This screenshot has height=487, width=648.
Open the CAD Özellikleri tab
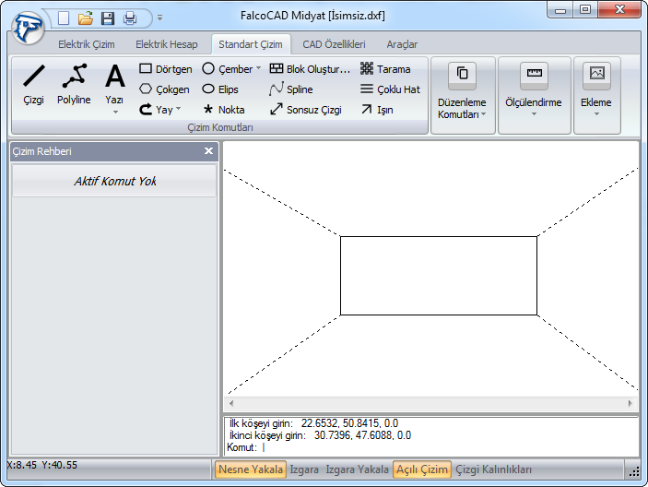click(x=334, y=44)
